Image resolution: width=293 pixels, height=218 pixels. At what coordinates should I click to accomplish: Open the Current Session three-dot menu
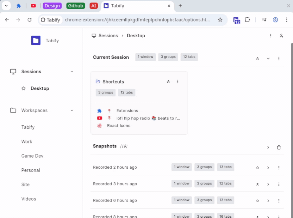point(279,58)
